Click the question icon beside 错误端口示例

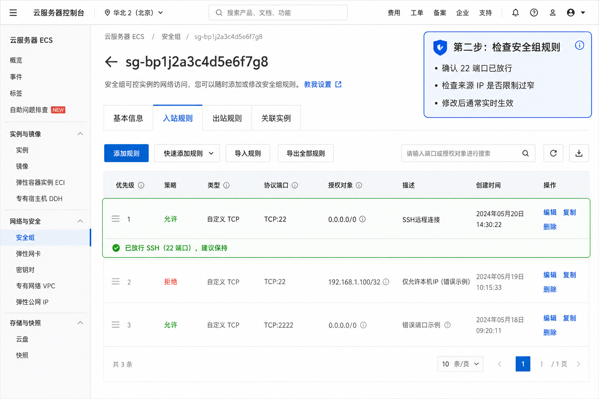point(448,325)
